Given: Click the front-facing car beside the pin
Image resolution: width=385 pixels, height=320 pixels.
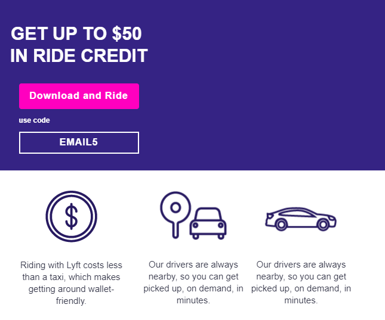Looking at the screenshot, I should pyautogui.click(x=208, y=223).
